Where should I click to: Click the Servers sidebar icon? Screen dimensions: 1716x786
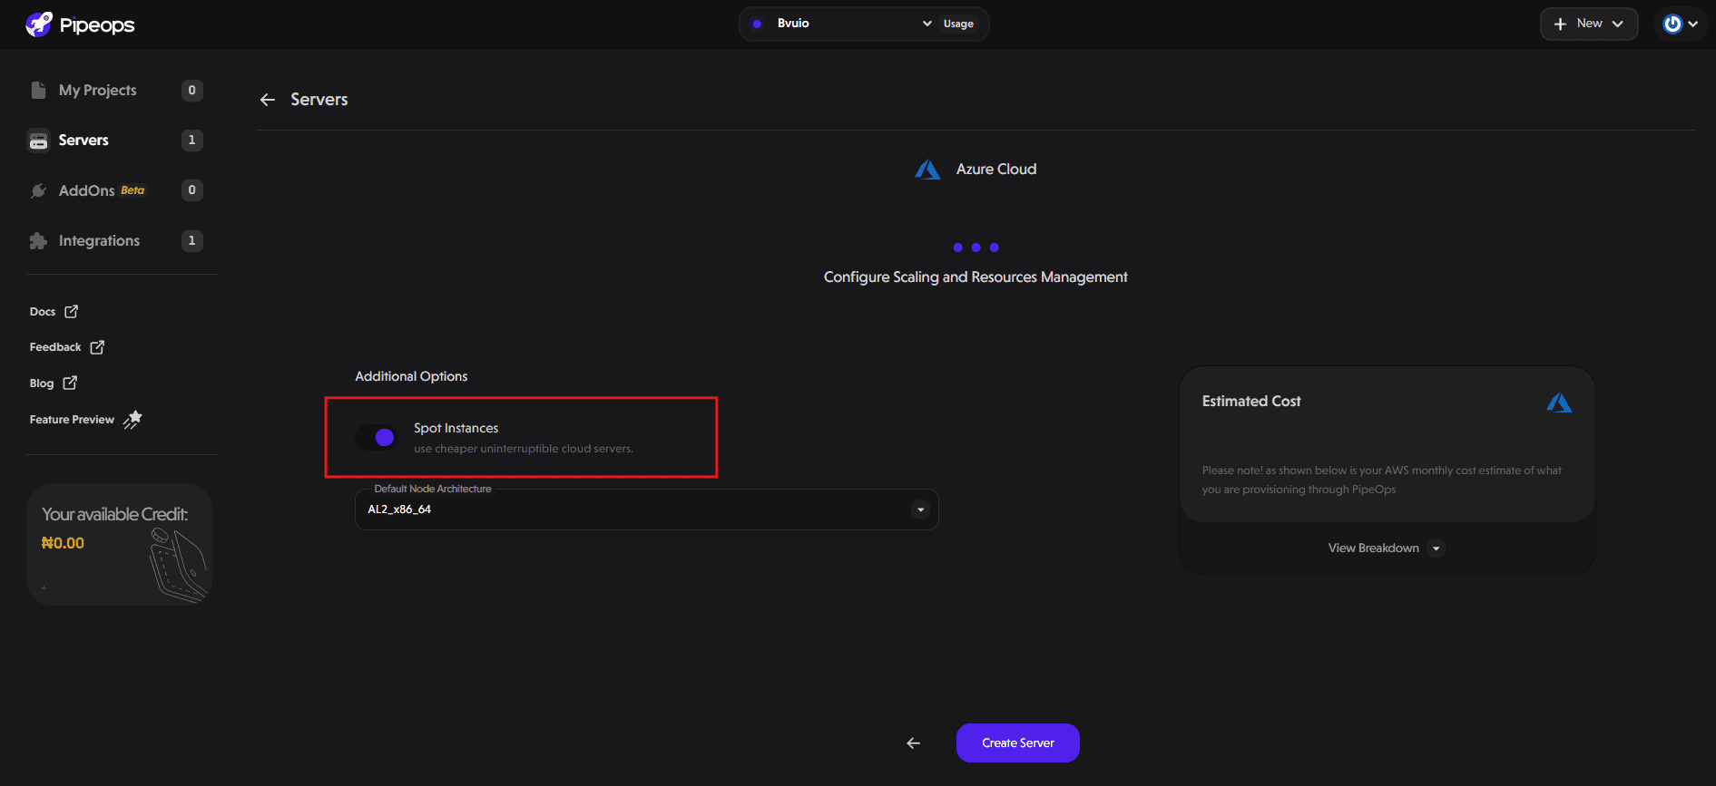pos(38,141)
